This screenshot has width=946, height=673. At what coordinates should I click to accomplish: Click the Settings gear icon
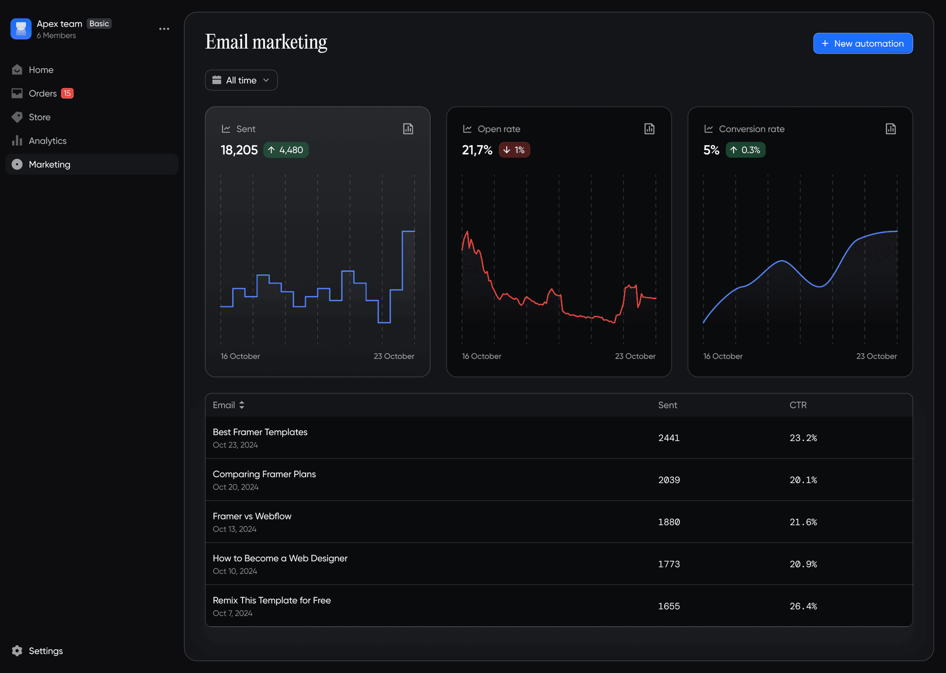[x=17, y=651]
